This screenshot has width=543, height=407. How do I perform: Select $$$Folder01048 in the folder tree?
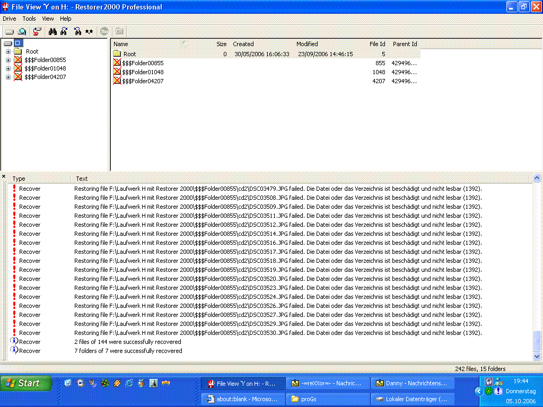pos(45,68)
